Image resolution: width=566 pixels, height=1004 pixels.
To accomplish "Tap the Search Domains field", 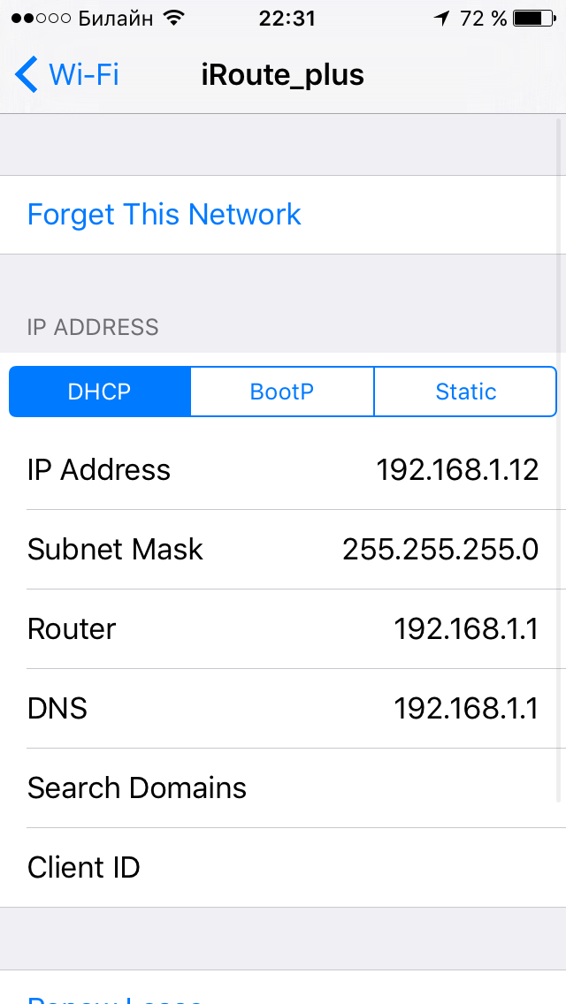I will pos(283,788).
